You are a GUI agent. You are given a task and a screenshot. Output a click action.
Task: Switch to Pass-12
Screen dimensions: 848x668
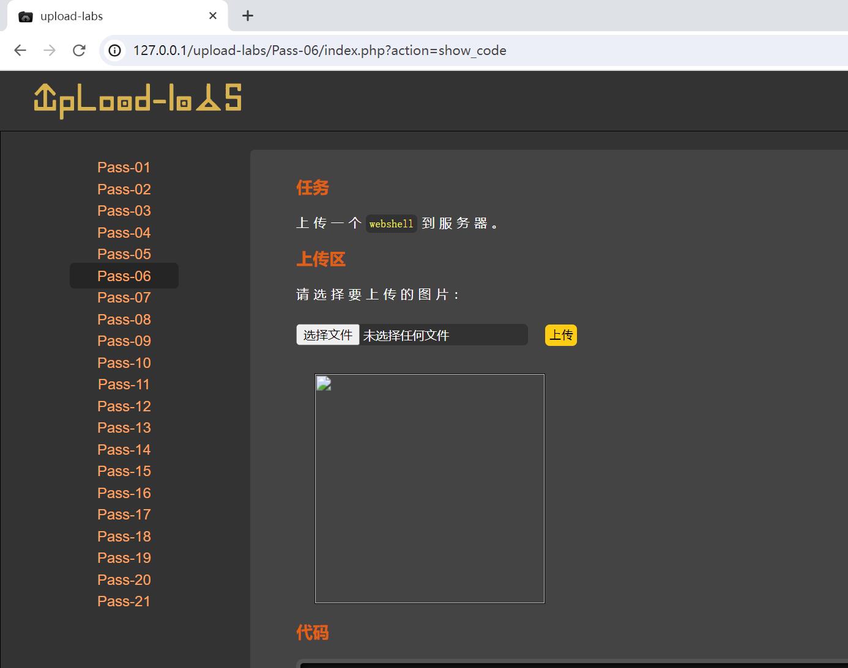pos(124,406)
